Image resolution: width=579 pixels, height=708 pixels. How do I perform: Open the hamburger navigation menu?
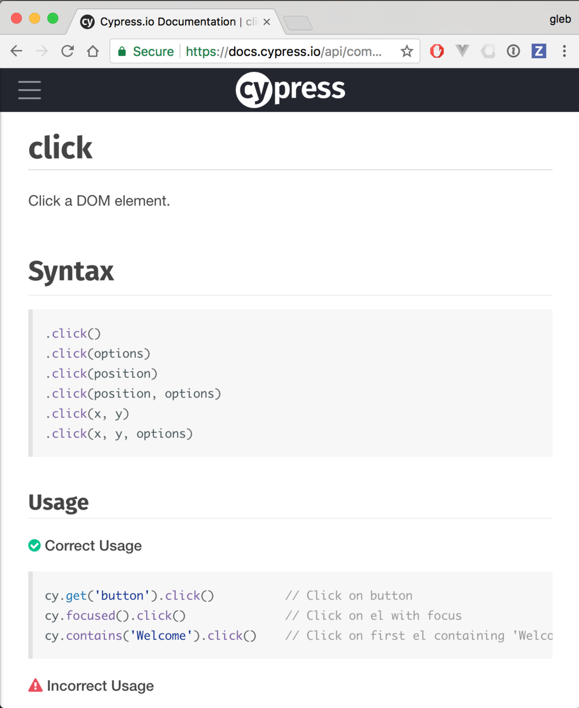(29, 90)
